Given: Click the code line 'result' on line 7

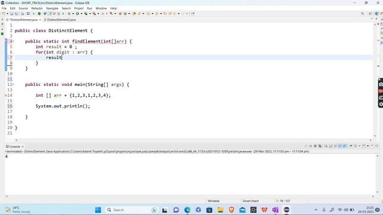Looking at the screenshot, I should coord(54,57).
